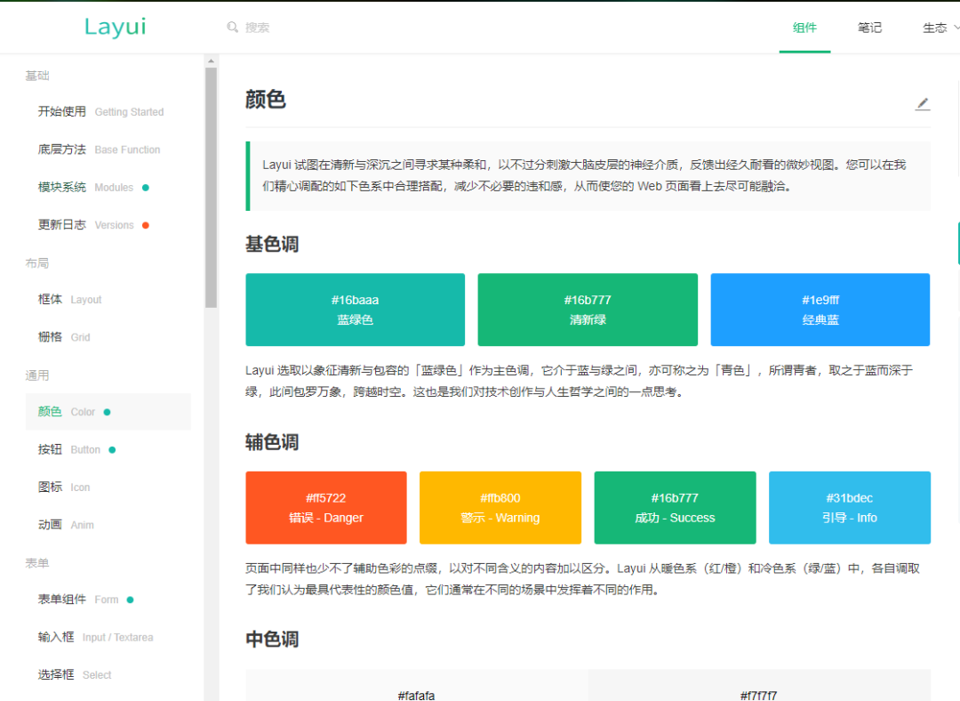Go to 底层方法 Base Function
Screen dimensions: 960x701
click(x=99, y=149)
